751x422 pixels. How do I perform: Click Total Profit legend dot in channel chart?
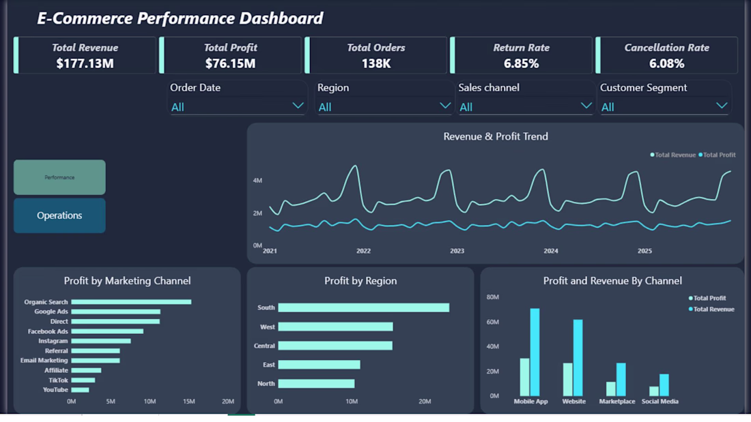[691, 299]
